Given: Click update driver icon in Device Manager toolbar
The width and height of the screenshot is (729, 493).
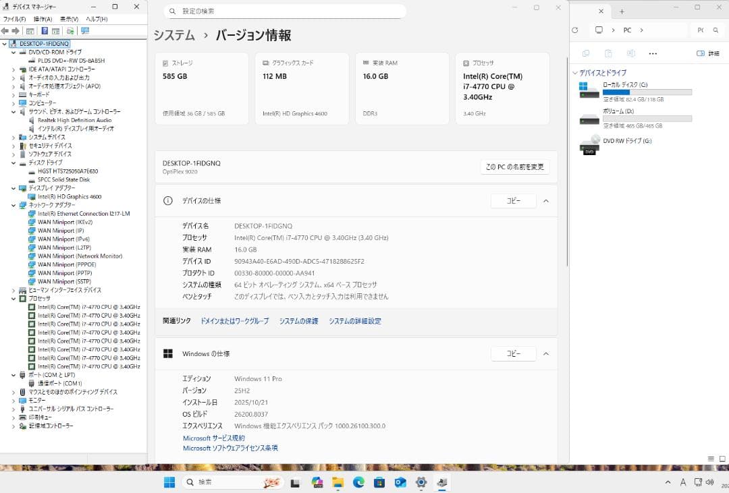Looking at the screenshot, I should click(x=70, y=30).
